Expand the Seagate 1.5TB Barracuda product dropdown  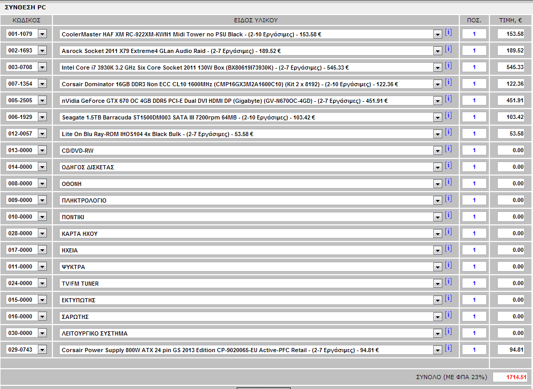(x=438, y=118)
